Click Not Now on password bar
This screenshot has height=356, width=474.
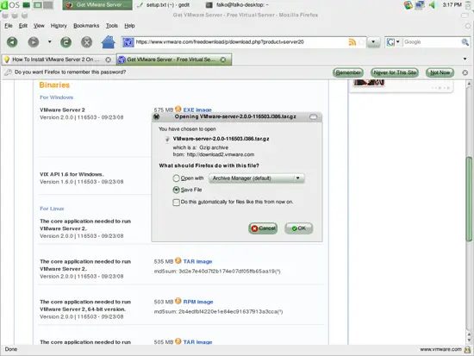440,72
